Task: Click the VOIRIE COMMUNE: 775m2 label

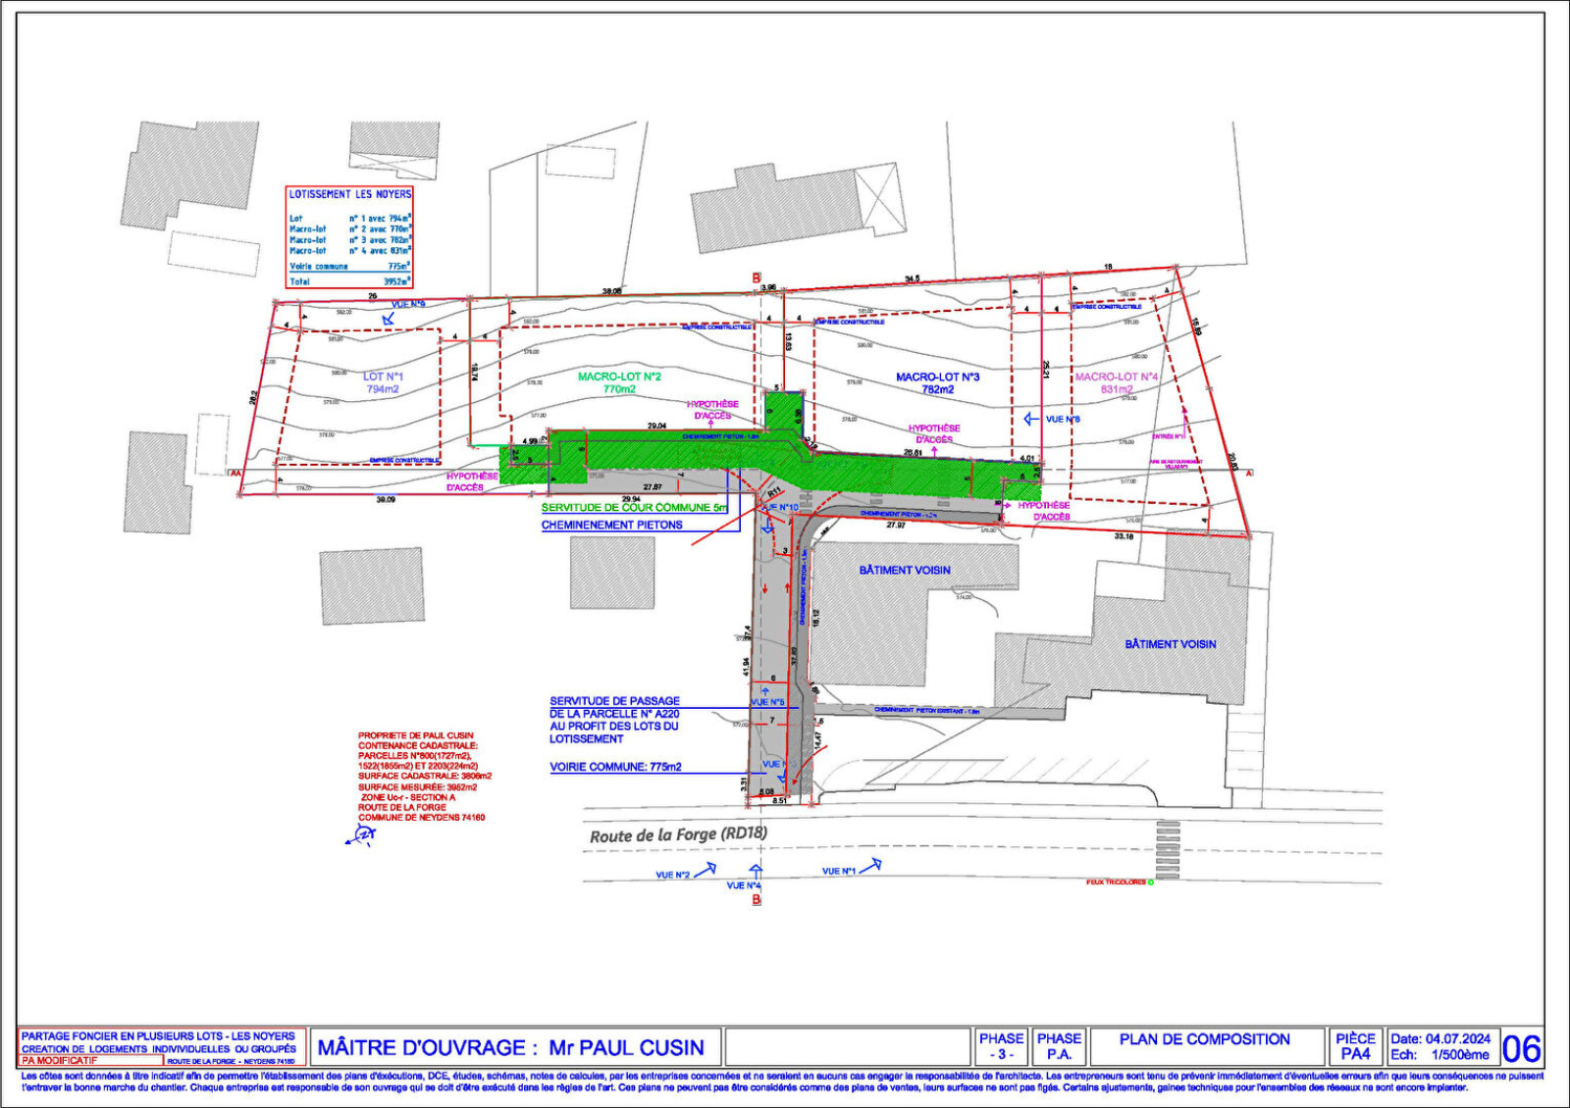Action: (x=616, y=767)
